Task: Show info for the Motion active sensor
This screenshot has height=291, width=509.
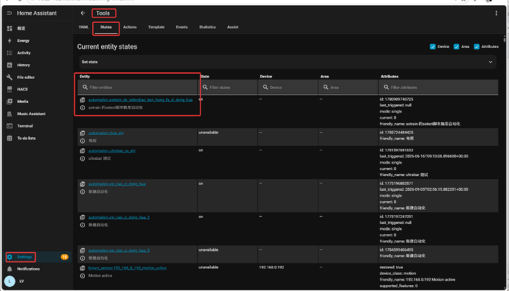Action: click(83, 276)
